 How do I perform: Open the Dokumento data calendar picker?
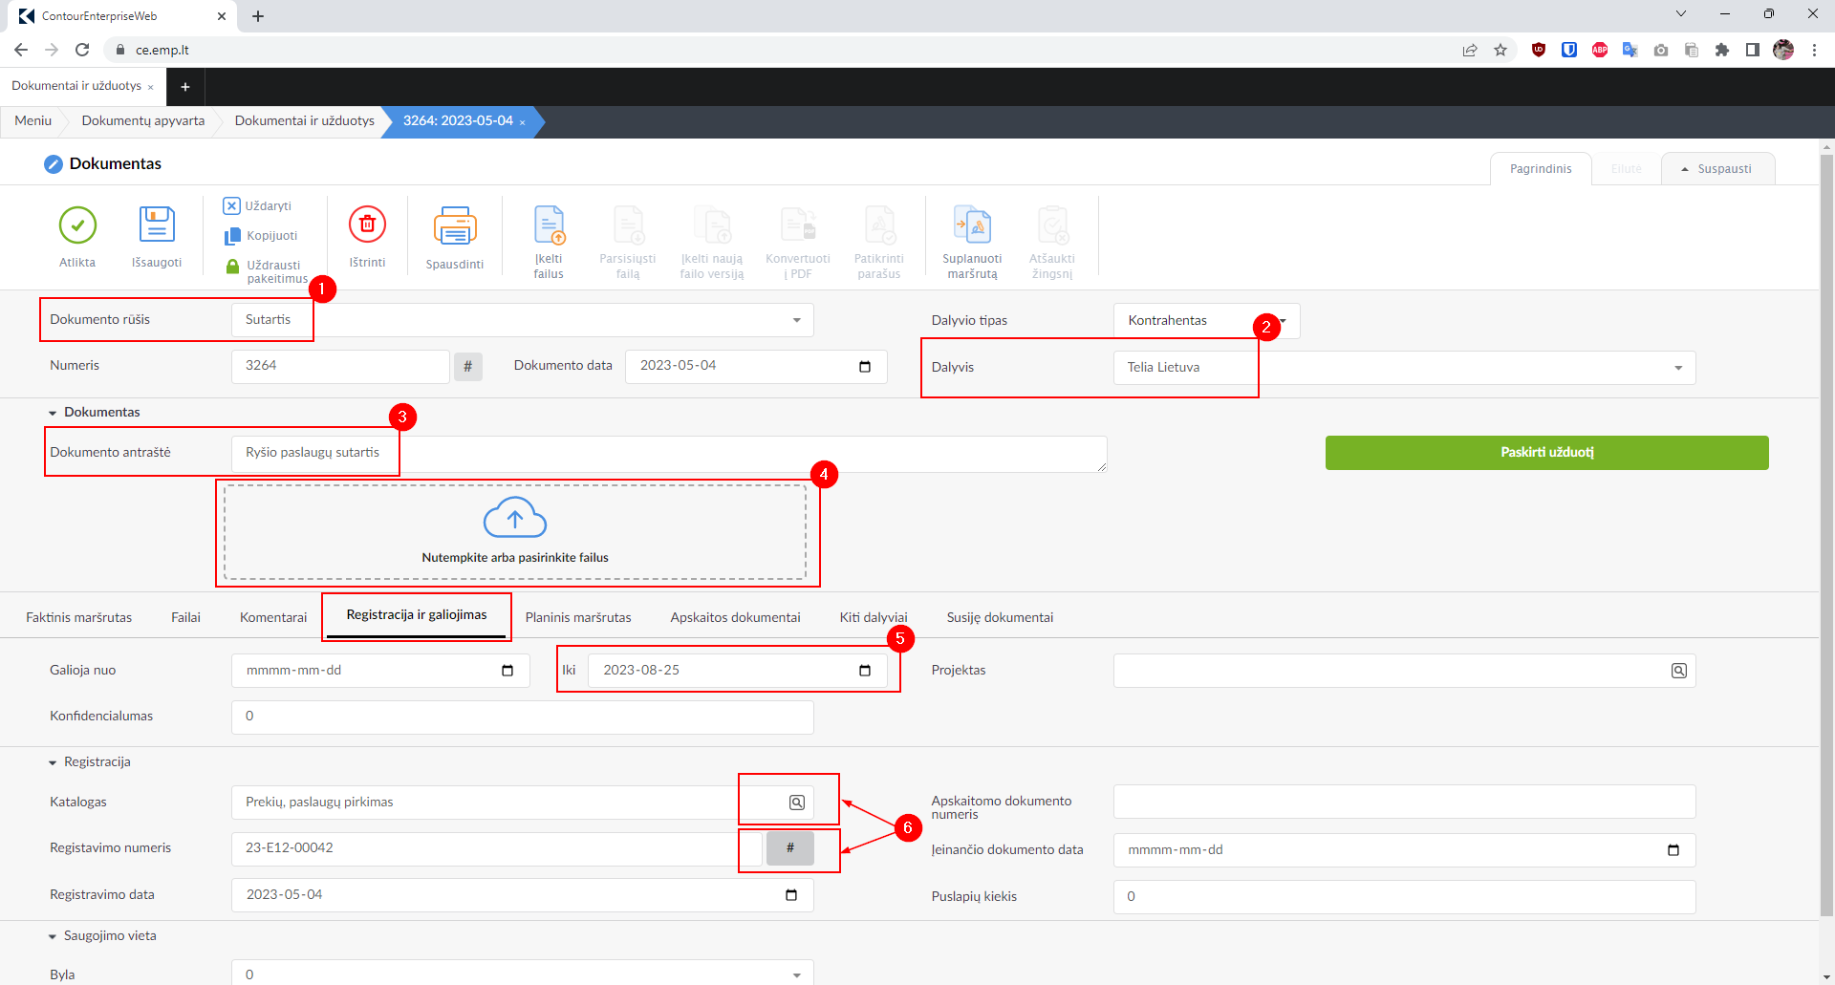click(865, 367)
